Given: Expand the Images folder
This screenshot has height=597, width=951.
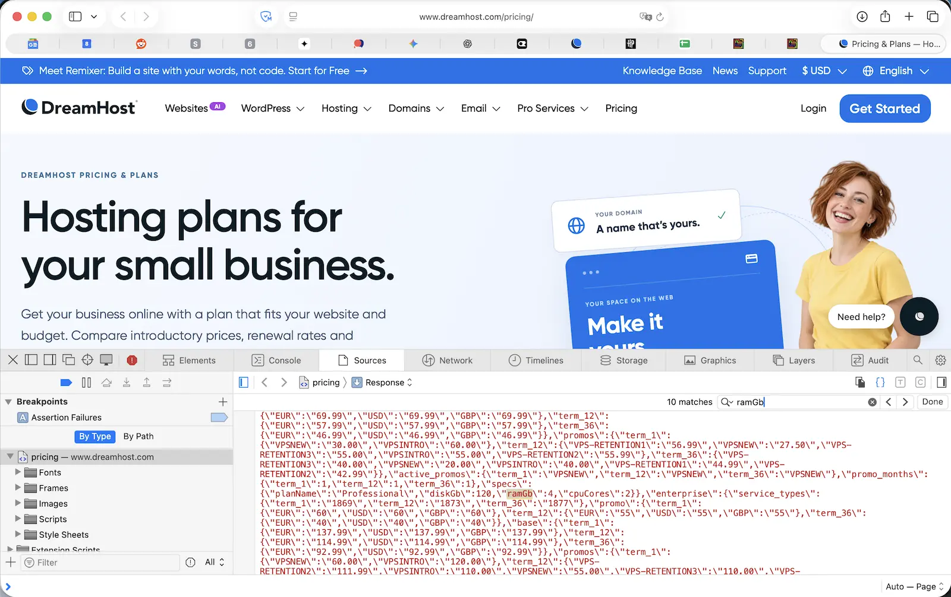Looking at the screenshot, I should 18,503.
